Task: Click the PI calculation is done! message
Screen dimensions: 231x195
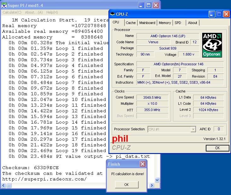Action: (x=128, y=174)
